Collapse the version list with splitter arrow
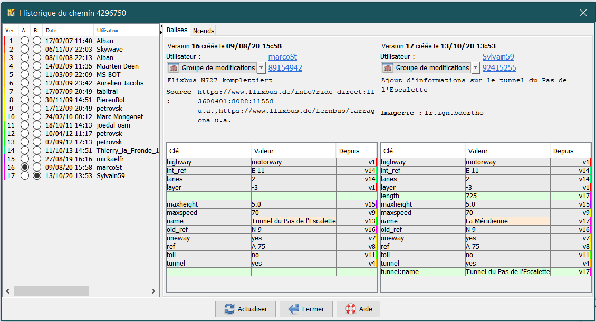 [x=161, y=26]
